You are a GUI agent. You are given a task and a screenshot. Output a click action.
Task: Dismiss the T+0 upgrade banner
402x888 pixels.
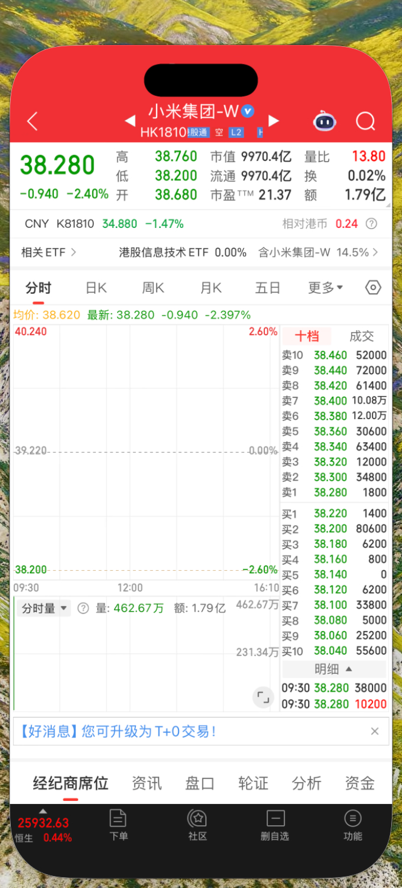(374, 731)
